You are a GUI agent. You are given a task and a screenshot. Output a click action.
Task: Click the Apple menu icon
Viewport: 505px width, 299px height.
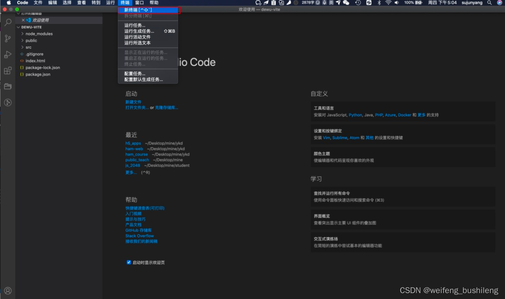[x=8, y=3]
